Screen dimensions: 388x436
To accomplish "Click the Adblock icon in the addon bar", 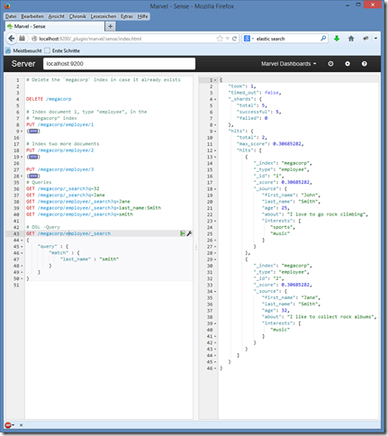I will [x=8, y=425].
